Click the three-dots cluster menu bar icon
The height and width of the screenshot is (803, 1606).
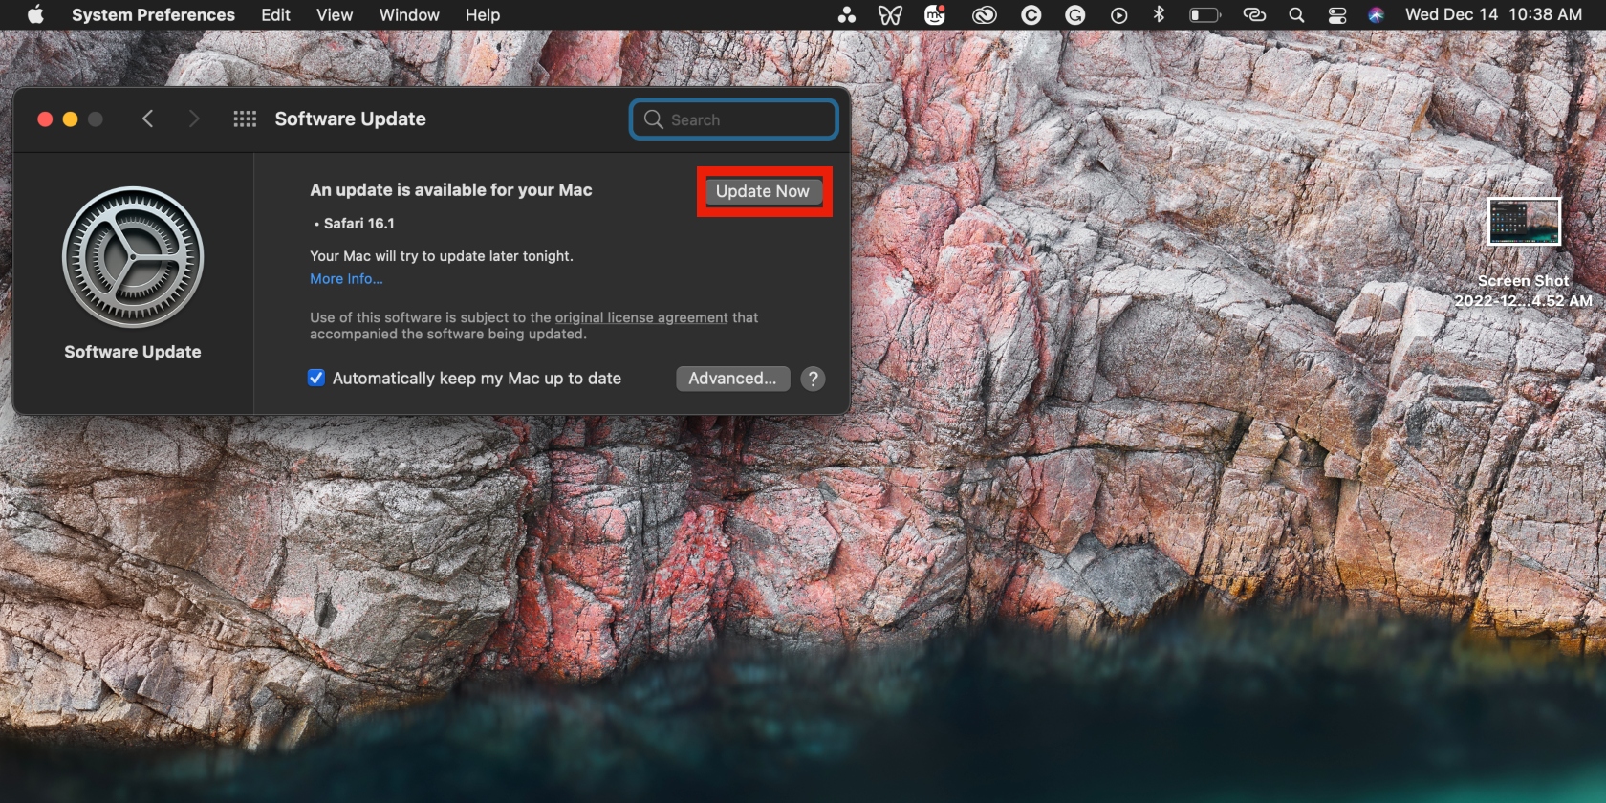pyautogui.click(x=846, y=15)
